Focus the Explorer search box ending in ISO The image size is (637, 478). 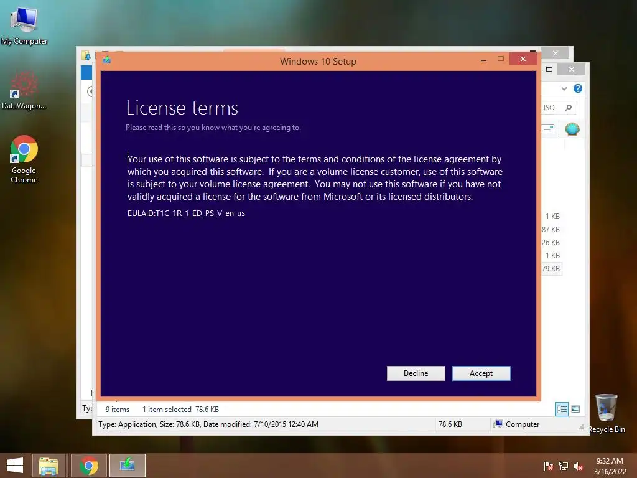tap(558, 107)
